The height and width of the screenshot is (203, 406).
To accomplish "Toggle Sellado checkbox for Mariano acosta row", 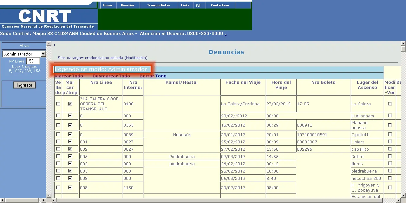I will (58, 125).
